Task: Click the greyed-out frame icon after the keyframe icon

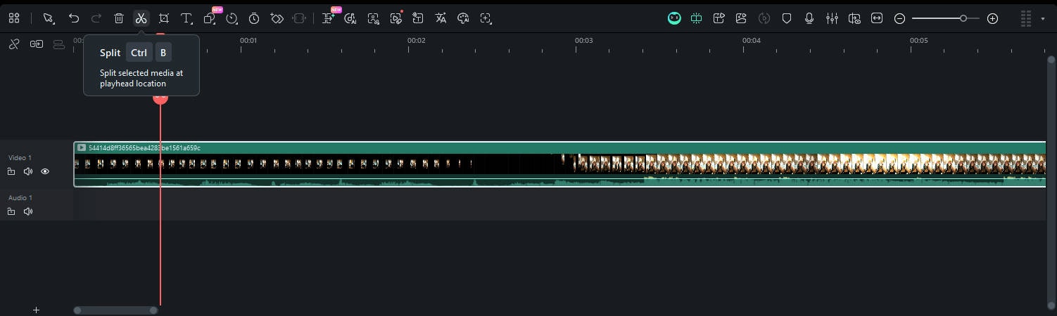Action: pos(299,19)
